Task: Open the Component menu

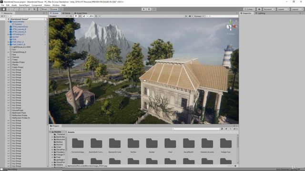Action: coord(37,5)
